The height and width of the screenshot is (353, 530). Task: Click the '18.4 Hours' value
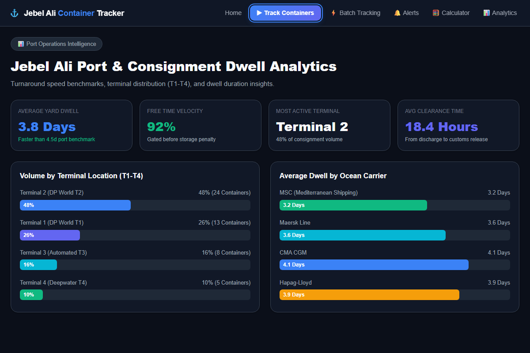click(441, 127)
